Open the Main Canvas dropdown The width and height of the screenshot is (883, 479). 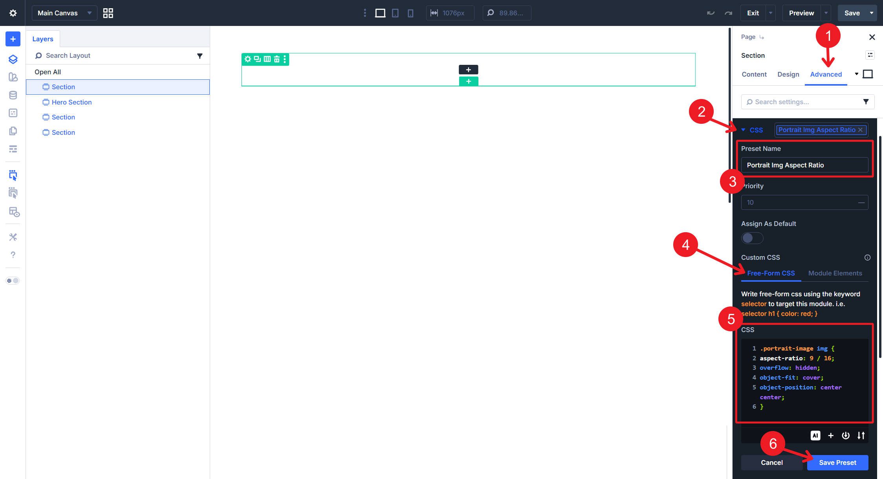tap(64, 13)
